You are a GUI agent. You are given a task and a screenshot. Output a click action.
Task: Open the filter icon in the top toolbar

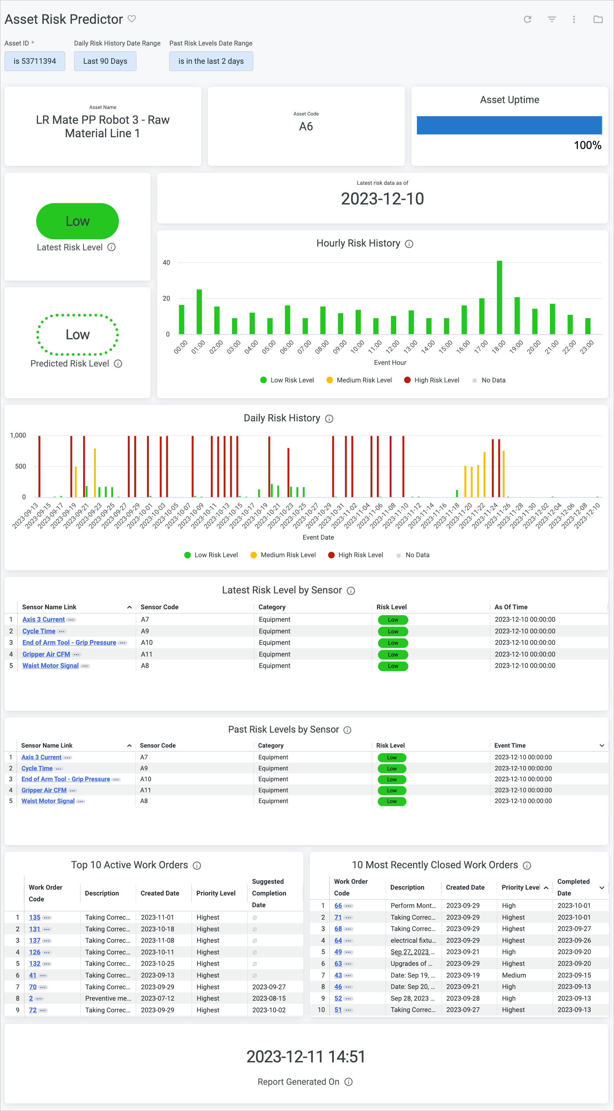552,19
